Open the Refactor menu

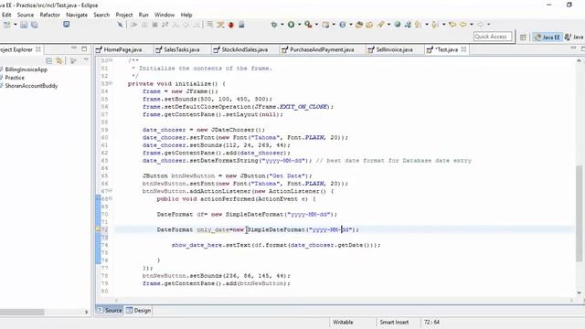coord(50,15)
